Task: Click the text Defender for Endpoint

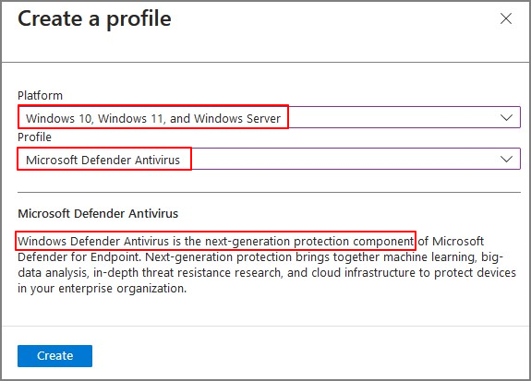Action: tap(78, 257)
